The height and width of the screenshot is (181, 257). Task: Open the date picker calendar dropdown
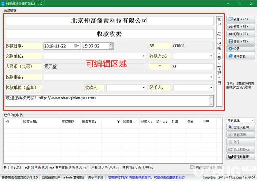(x=76, y=46)
